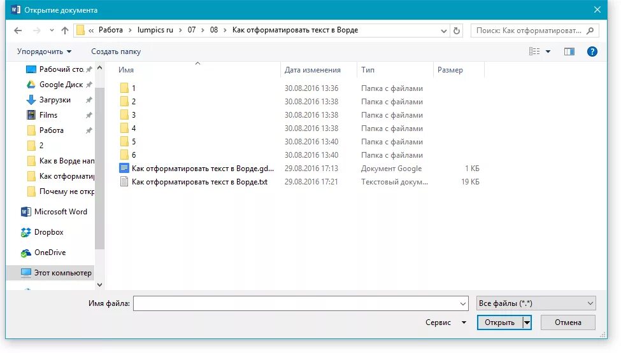Open Загрузки in sidebar

coord(59,100)
